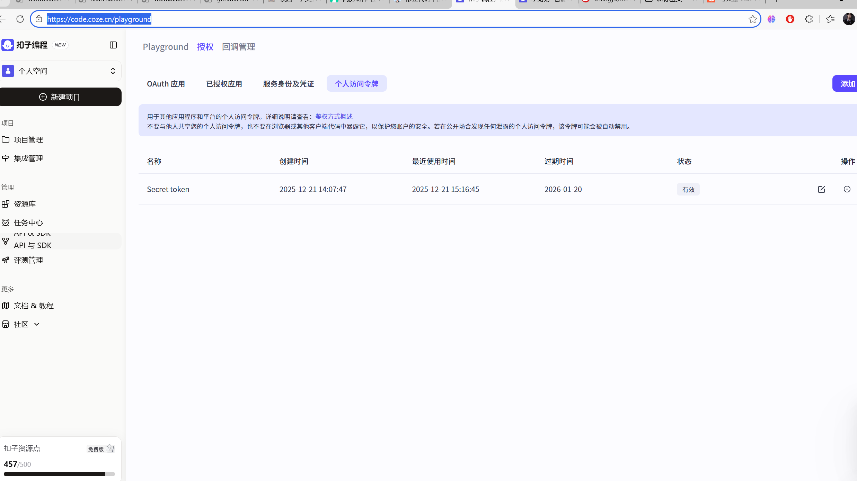Open 资源库 in sidebar
The image size is (857, 481).
point(61,204)
